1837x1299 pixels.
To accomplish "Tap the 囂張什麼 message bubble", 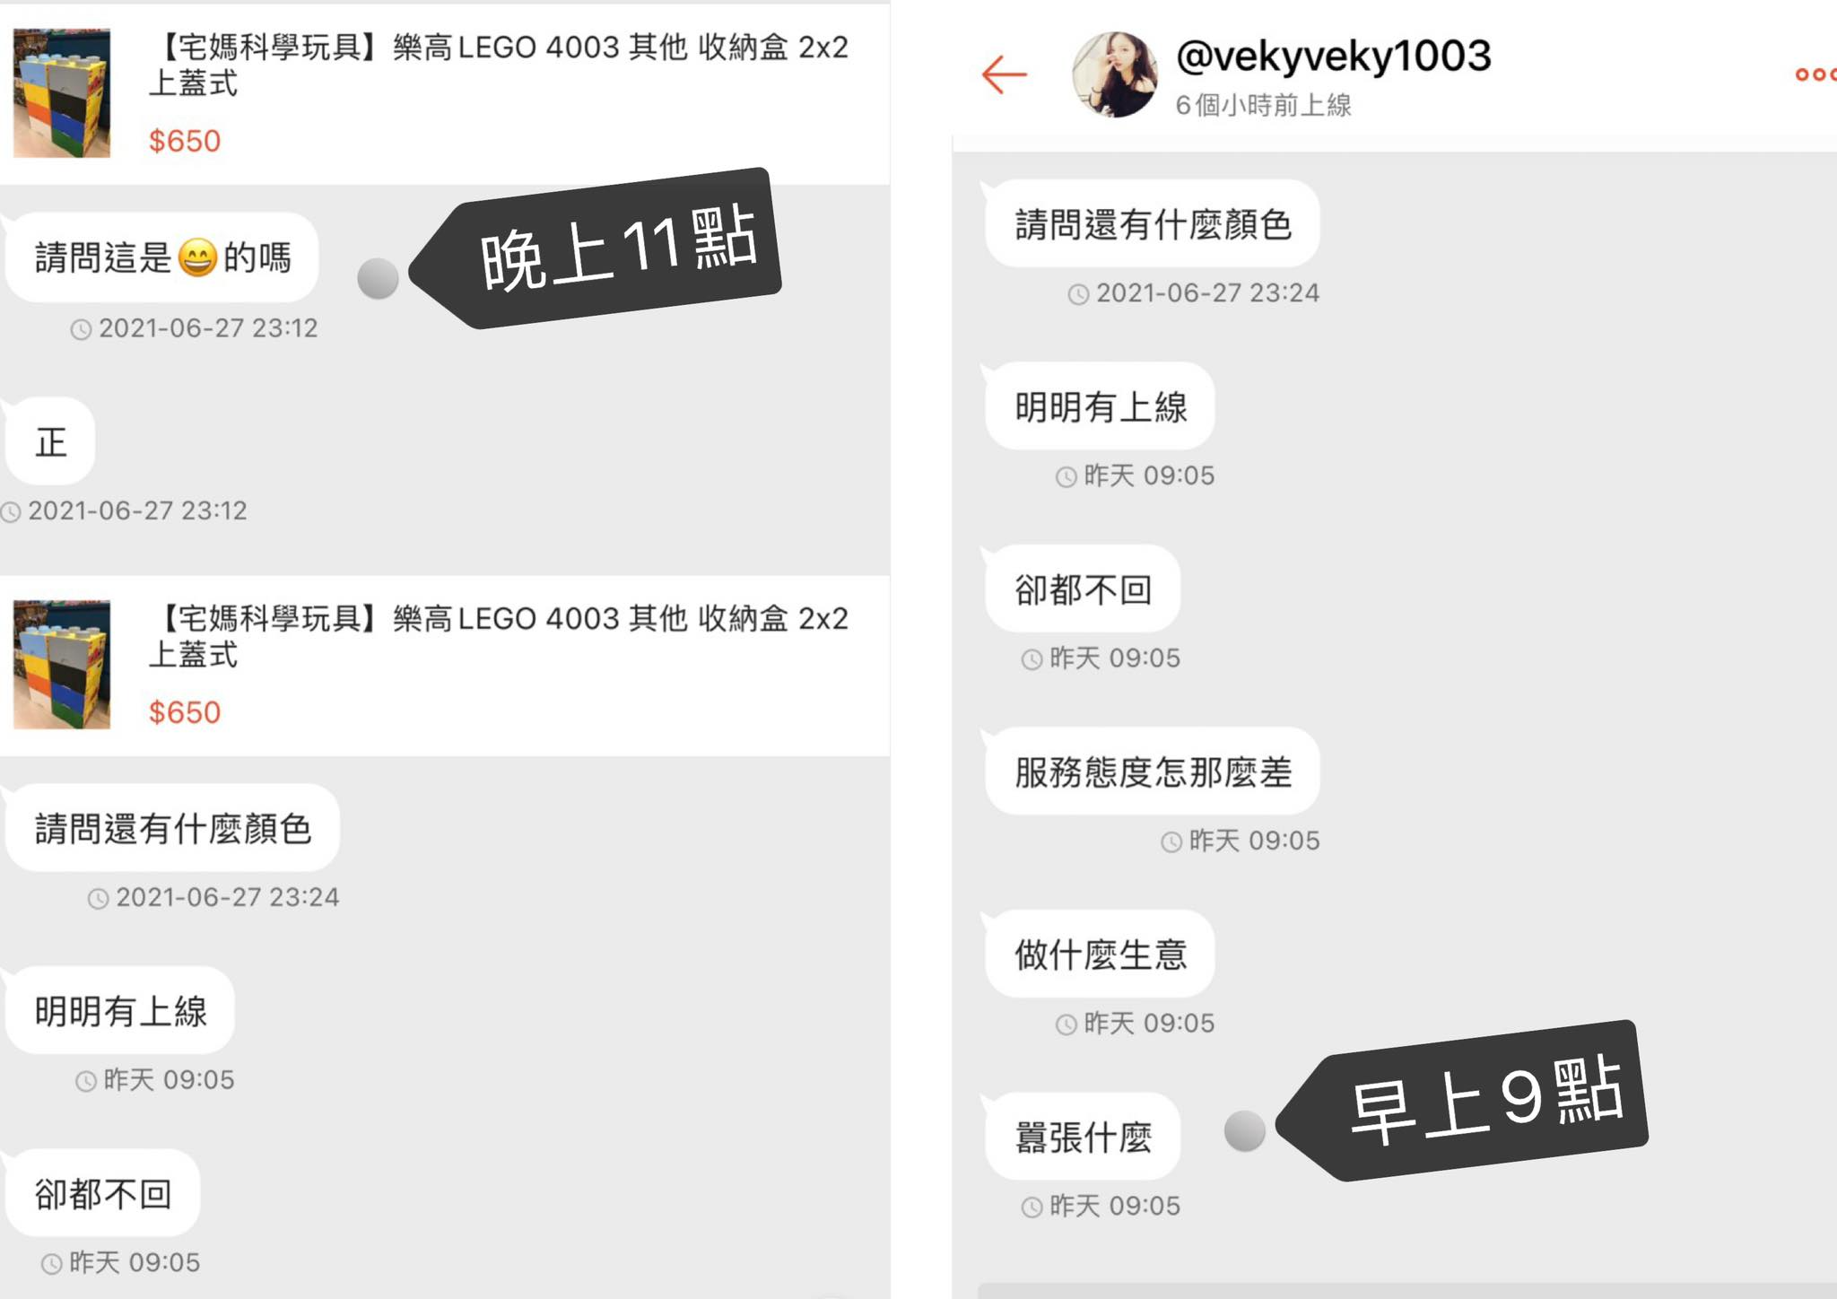I will coord(1083,1137).
